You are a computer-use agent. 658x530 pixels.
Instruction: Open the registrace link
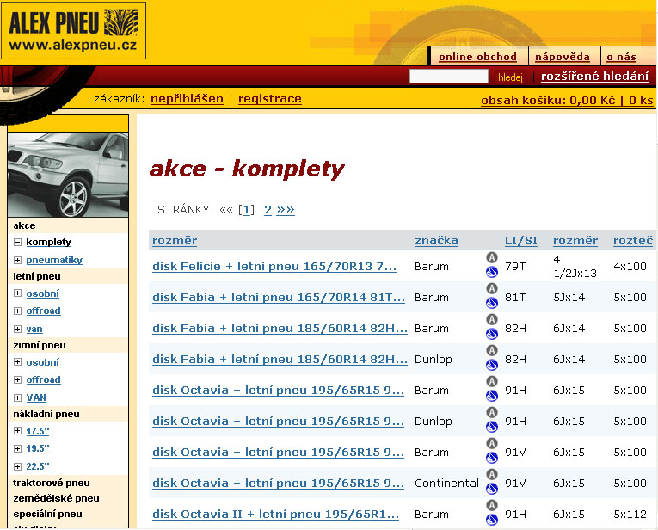pyautogui.click(x=270, y=99)
